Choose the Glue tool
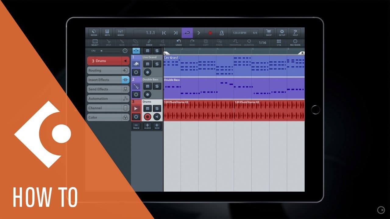The image size is (390, 219). pyautogui.click(x=122, y=43)
